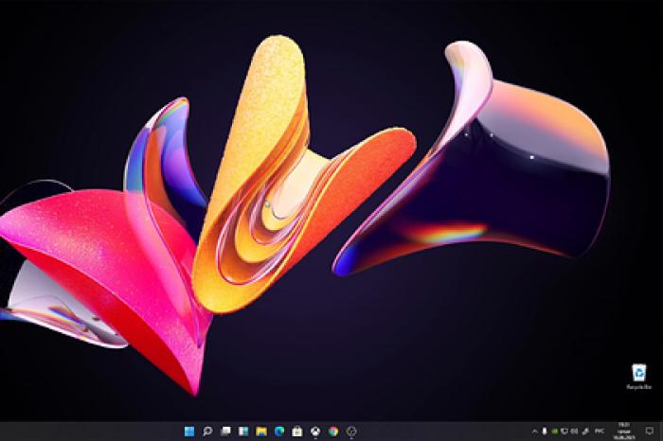Launch Microsoft Edge browser
Screen dimensions: 663x441
[279, 432]
